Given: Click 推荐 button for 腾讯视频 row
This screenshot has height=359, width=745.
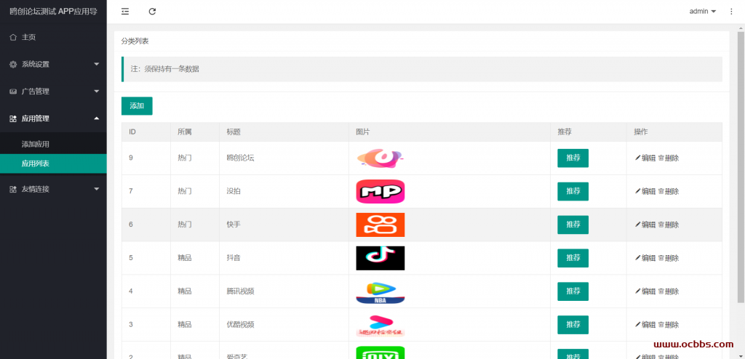Looking at the screenshot, I should pyautogui.click(x=573, y=291).
